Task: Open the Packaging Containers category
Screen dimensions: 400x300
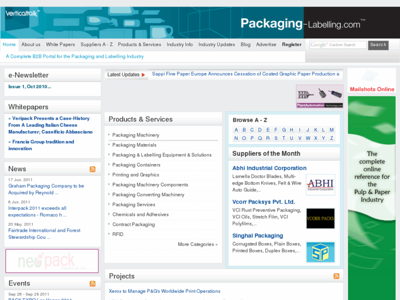Action: (136, 165)
